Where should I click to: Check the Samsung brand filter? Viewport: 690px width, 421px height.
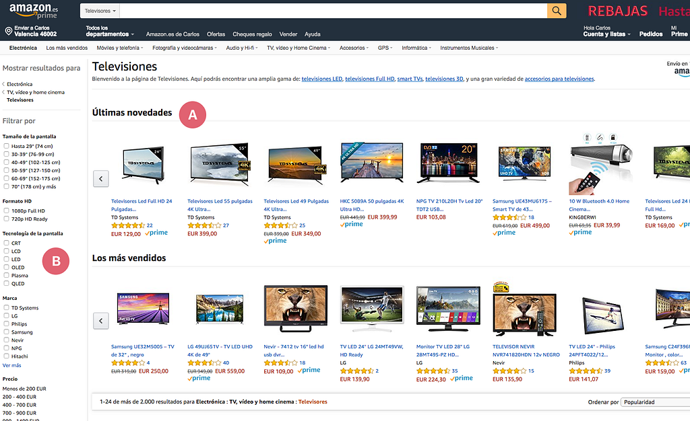[x=7, y=332]
